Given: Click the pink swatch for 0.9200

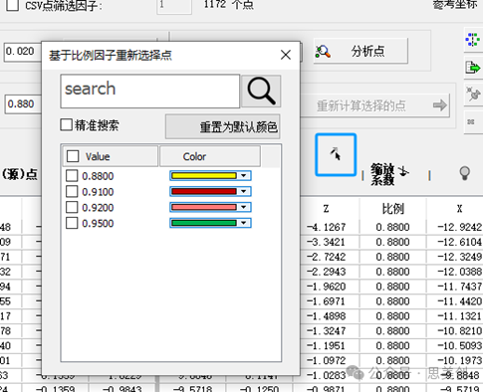Looking at the screenshot, I should point(204,207).
